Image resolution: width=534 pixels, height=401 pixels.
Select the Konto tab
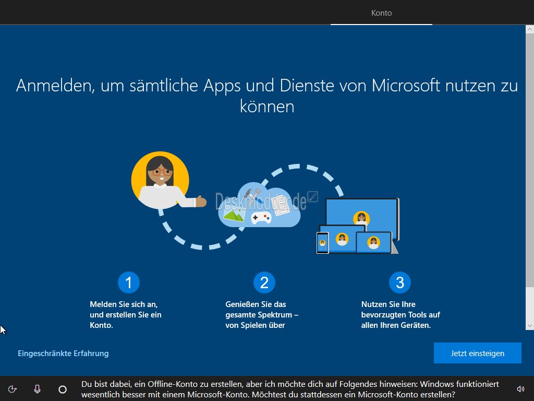tap(381, 13)
